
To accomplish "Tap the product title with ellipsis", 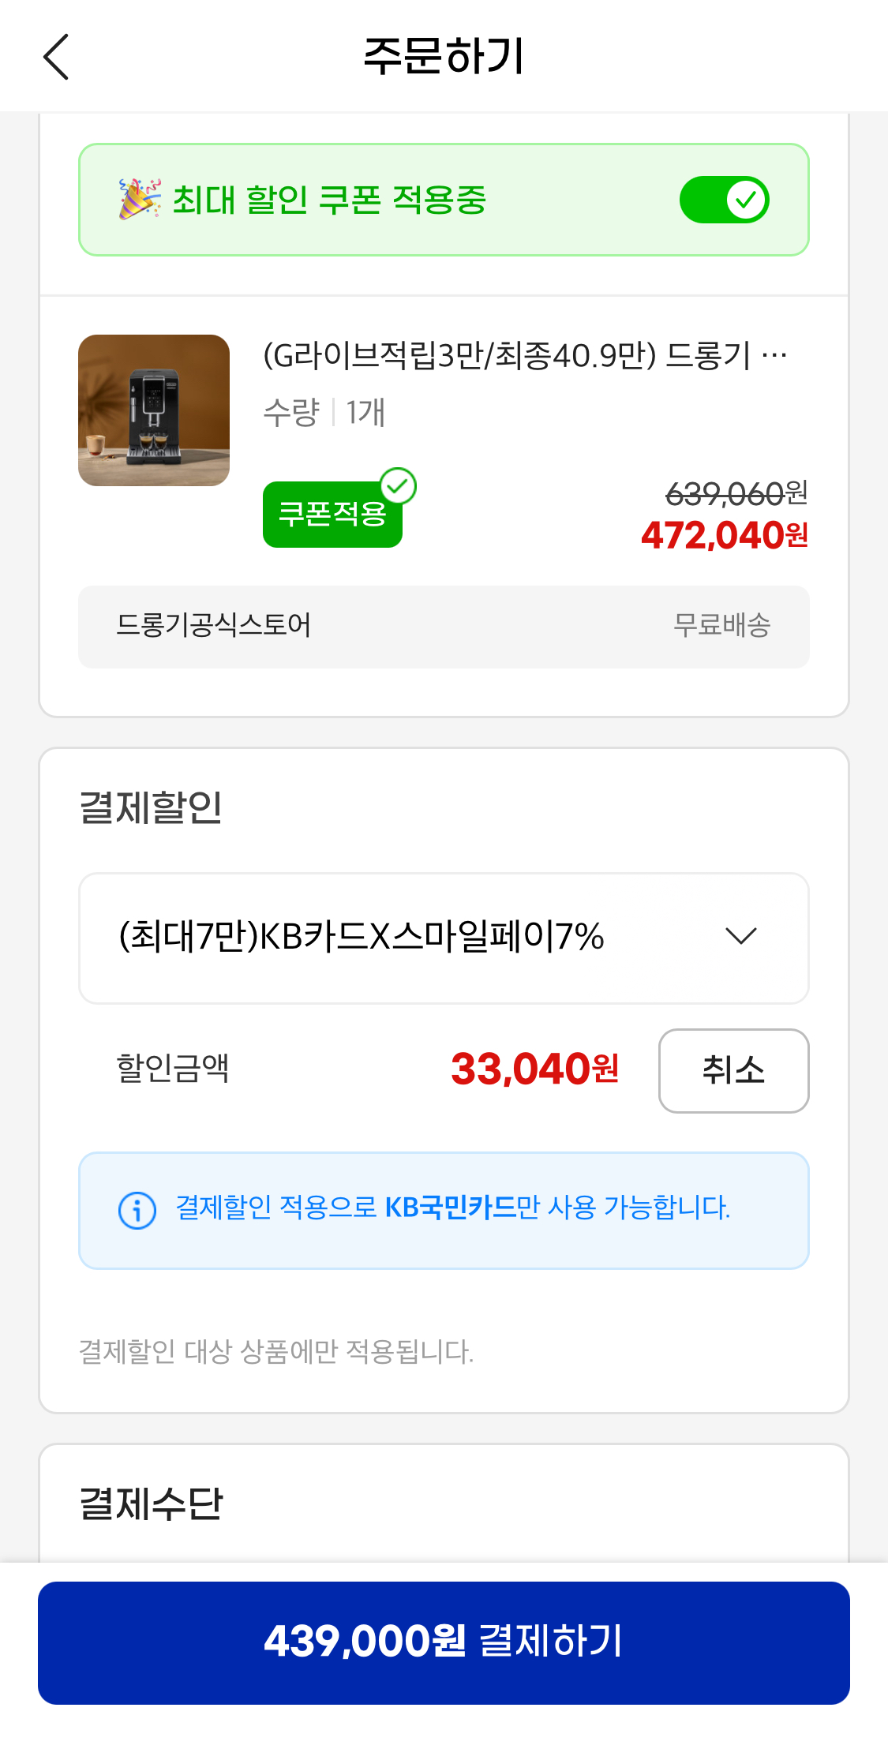I will [525, 356].
